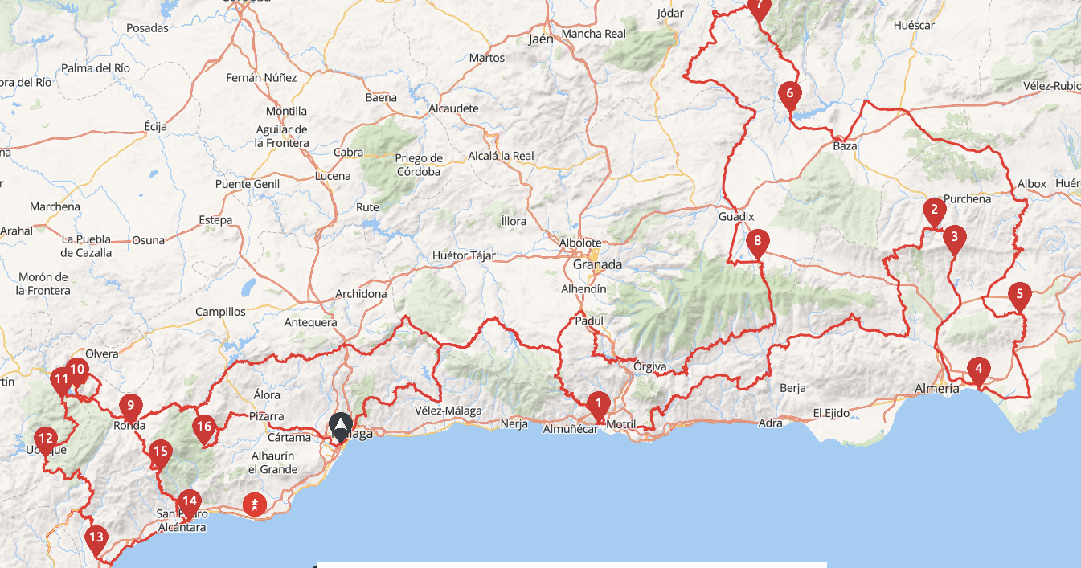Open waypoint 12 marker near Ubrique
Viewport: 1081px width, 568px height.
[45, 441]
